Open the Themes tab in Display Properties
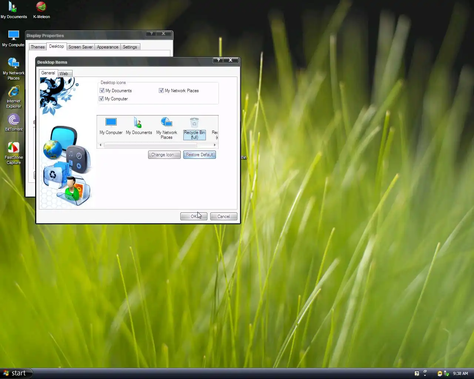The width and height of the screenshot is (474, 379). click(38, 47)
